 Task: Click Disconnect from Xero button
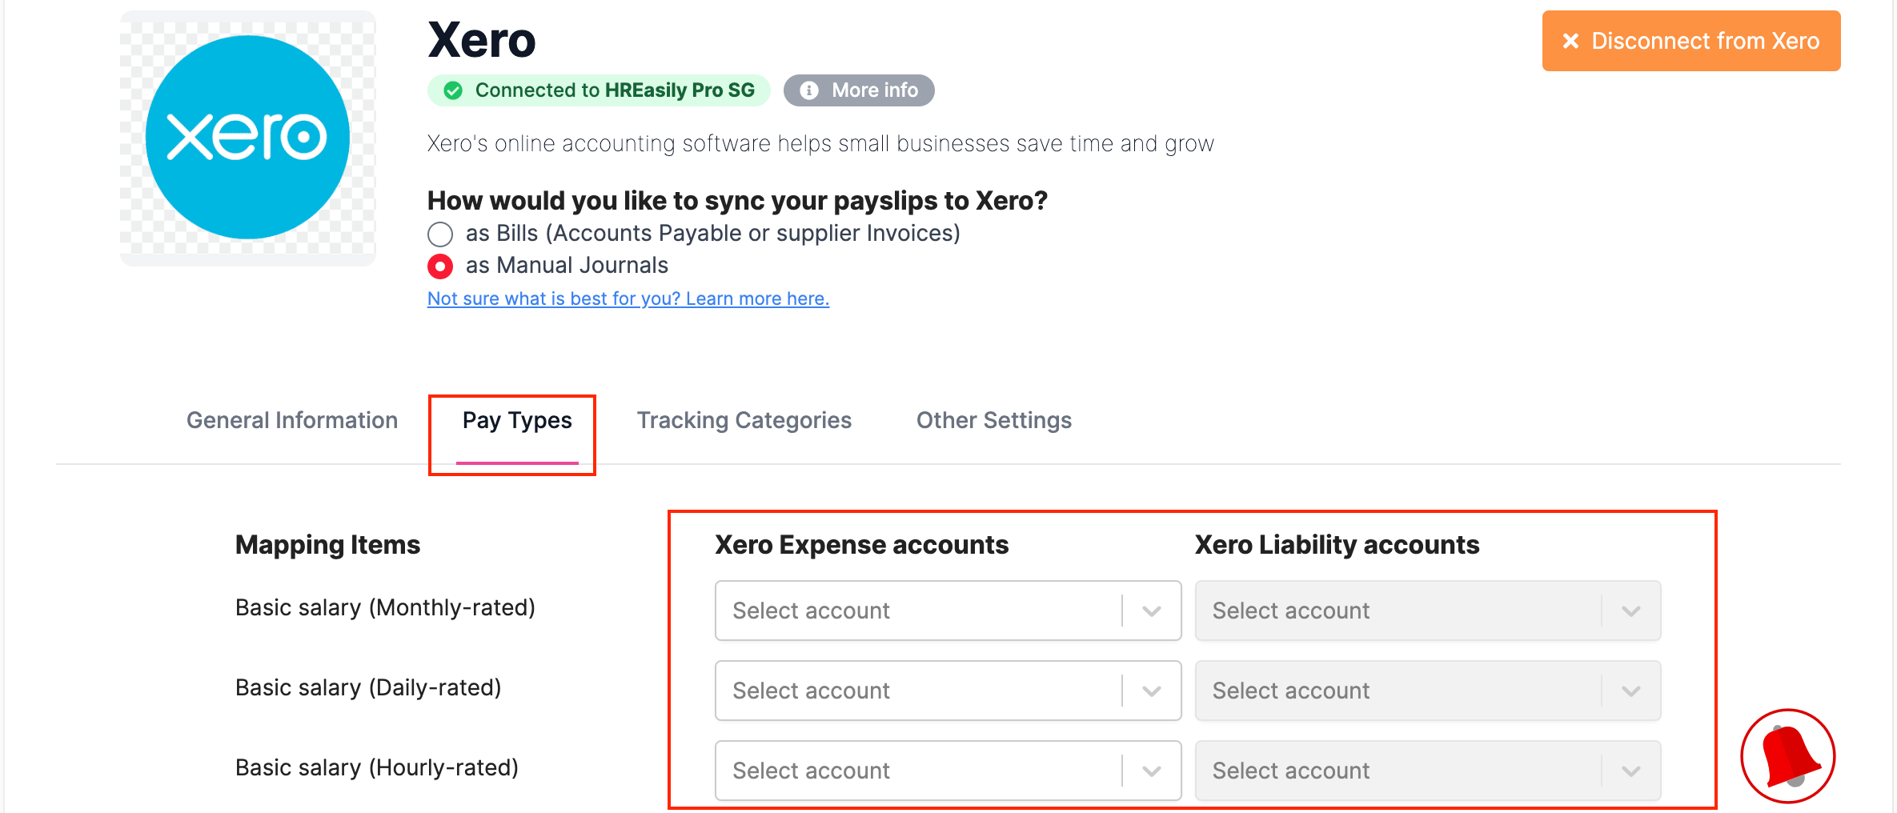[x=1691, y=41]
